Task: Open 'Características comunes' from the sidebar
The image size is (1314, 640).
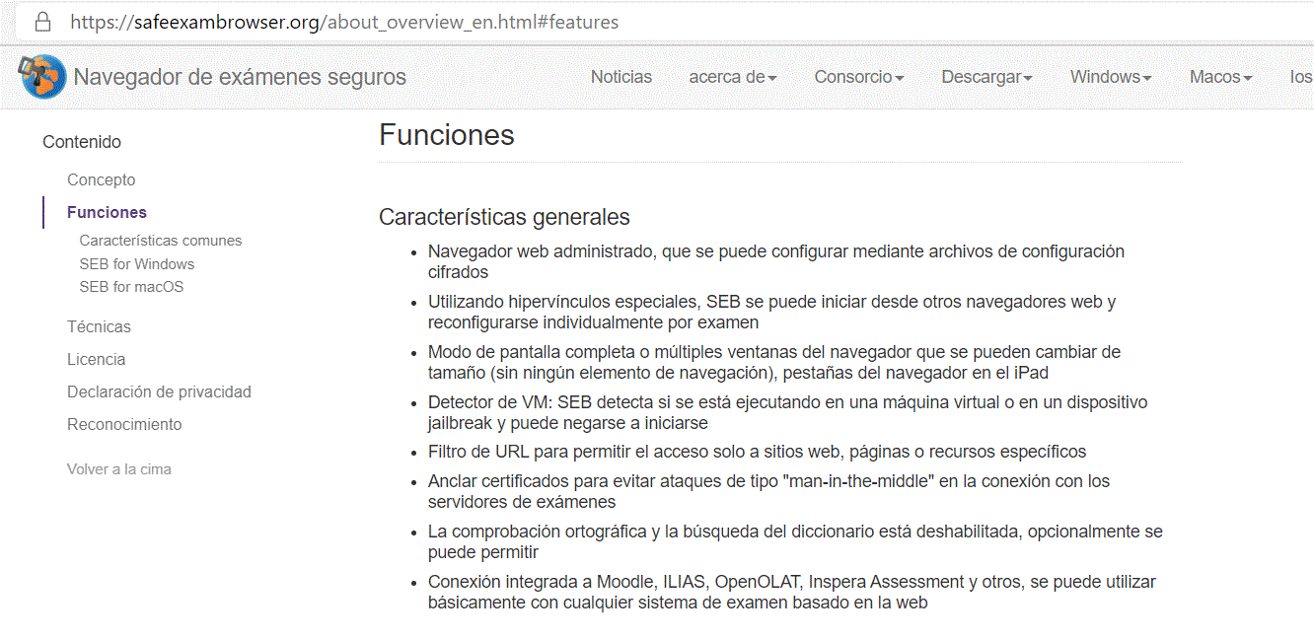Action: click(160, 240)
